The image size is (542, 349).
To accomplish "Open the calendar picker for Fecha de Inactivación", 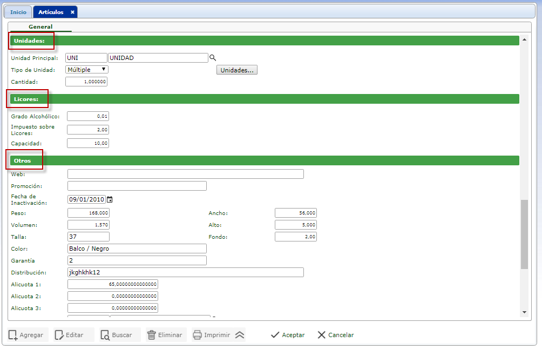I will (x=110, y=199).
